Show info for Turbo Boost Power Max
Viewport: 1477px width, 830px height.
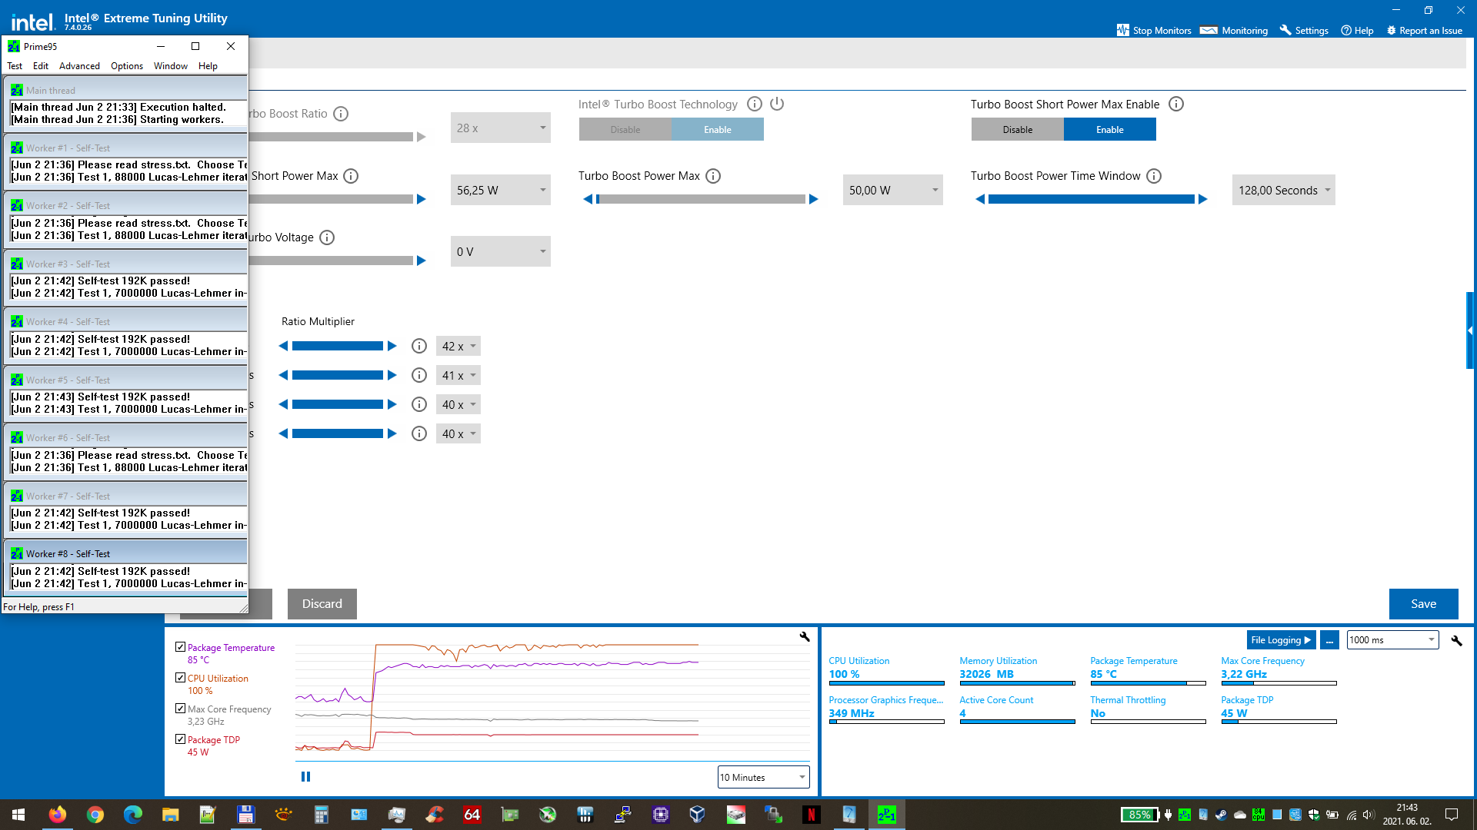tap(713, 176)
